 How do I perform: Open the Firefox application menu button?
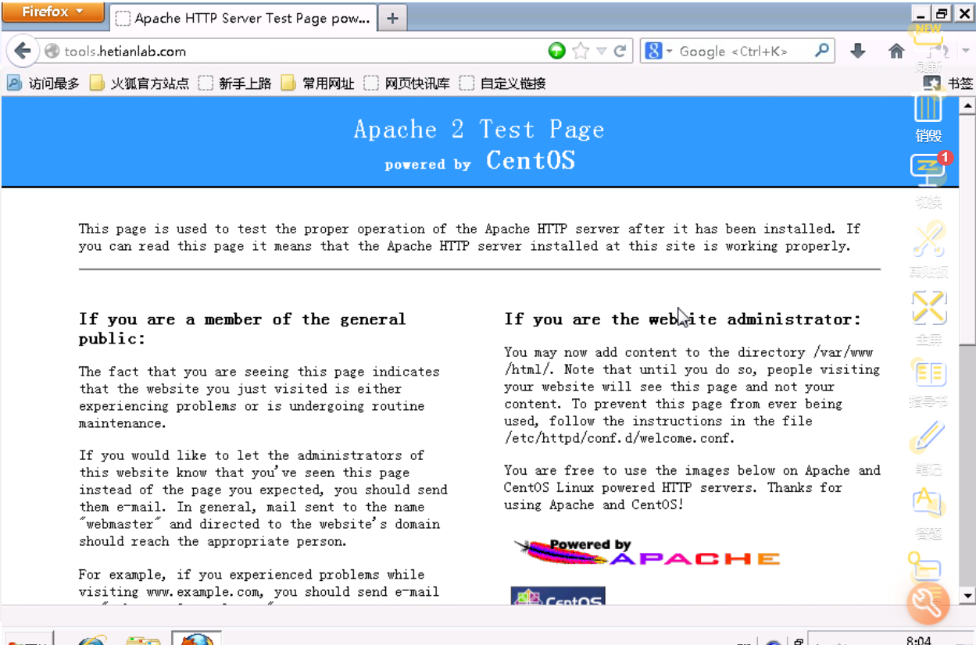click(52, 12)
